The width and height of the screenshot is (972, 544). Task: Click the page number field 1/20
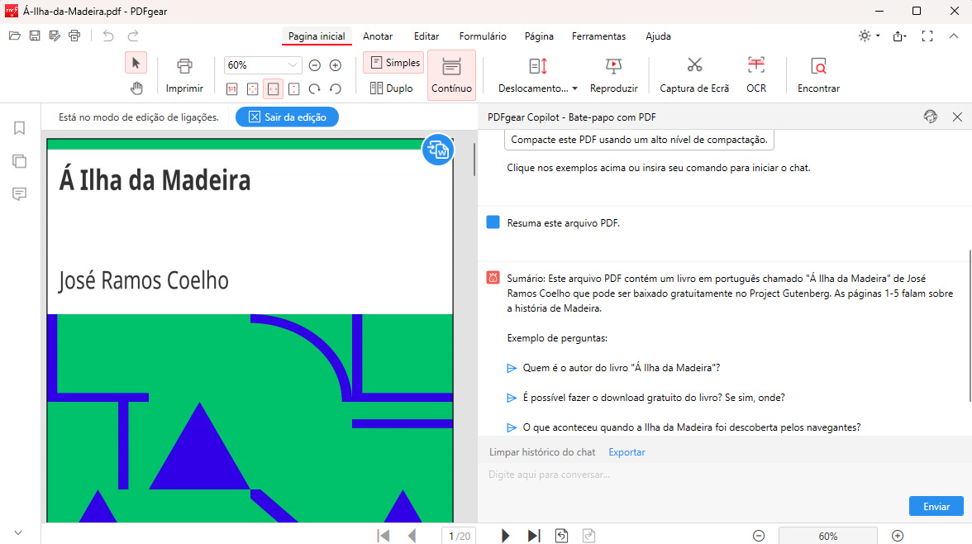point(460,535)
